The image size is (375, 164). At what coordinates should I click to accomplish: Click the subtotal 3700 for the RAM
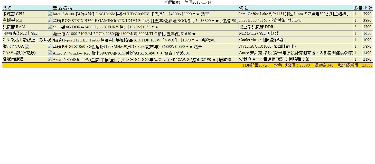click(367, 27)
